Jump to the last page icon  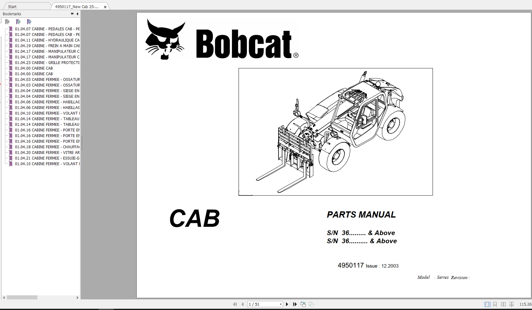coord(295,304)
